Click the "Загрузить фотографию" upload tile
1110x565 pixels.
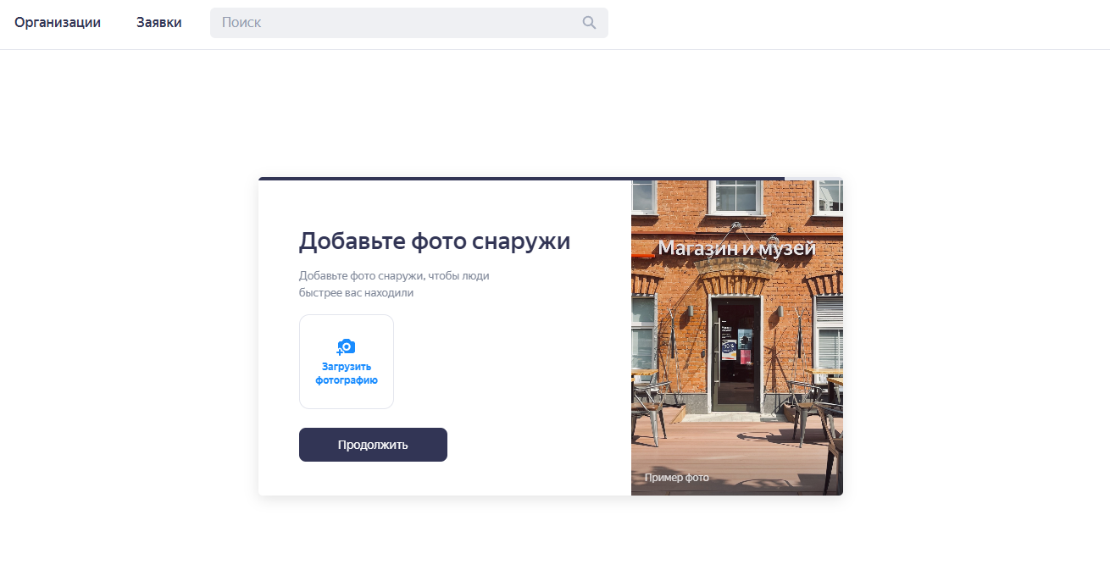[347, 362]
